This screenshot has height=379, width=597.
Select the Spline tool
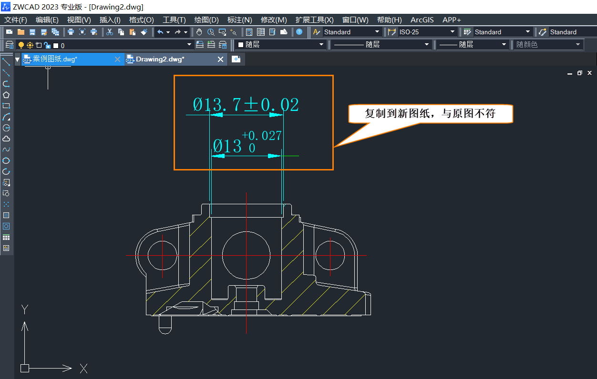(6, 150)
